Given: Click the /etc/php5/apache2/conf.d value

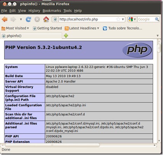Looking at the screenshot, I should click(65, 114).
